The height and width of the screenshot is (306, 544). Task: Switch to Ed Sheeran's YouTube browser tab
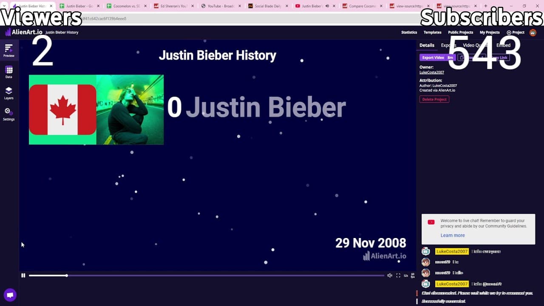tap(173, 6)
